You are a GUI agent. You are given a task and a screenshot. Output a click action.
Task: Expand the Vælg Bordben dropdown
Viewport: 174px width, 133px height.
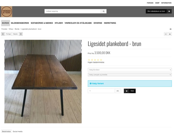tap(130, 70)
